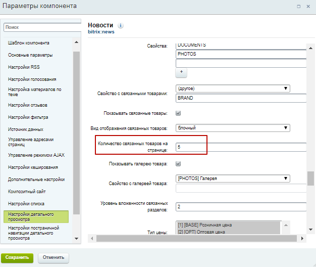
Task: Click sidebar scroll down arrow
Action: pyautogui.click(x=76, y=239)
